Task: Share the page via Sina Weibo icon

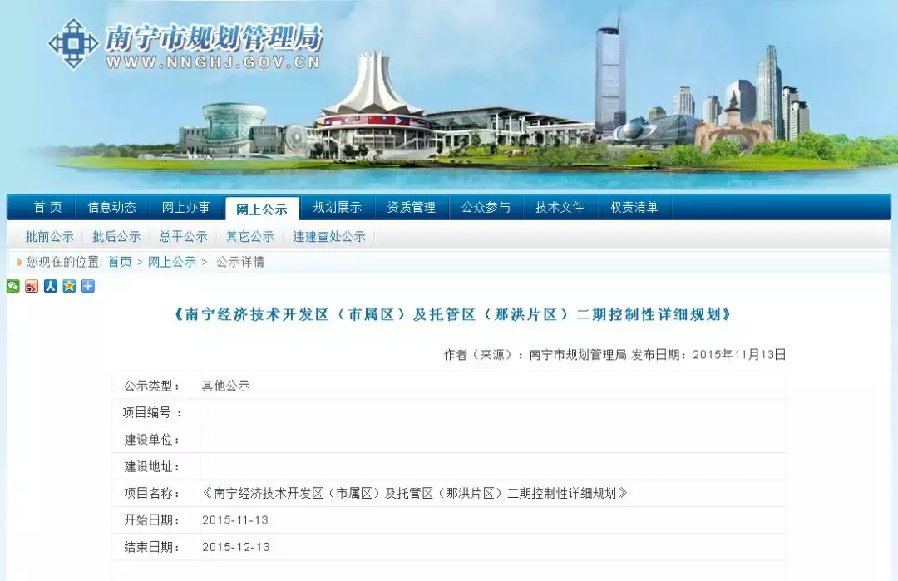Action: pyautogui.click(x=32, y=286)
